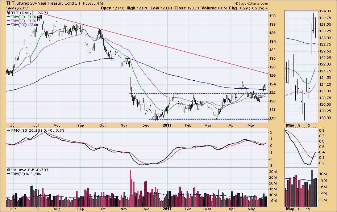Click the 134 price axis label
The image size is (337, 212).
pos(272,41)
